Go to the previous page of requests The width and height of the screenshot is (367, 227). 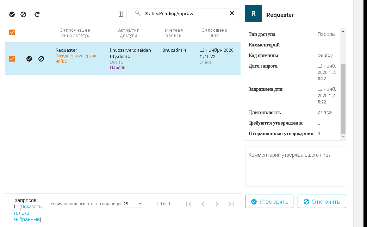pyautogui.click(x=203, y=204)
